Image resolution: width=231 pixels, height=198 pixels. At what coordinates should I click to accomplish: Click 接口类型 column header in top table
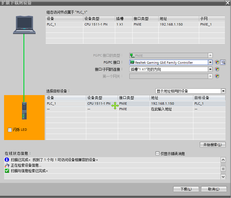tap(145, 19)
